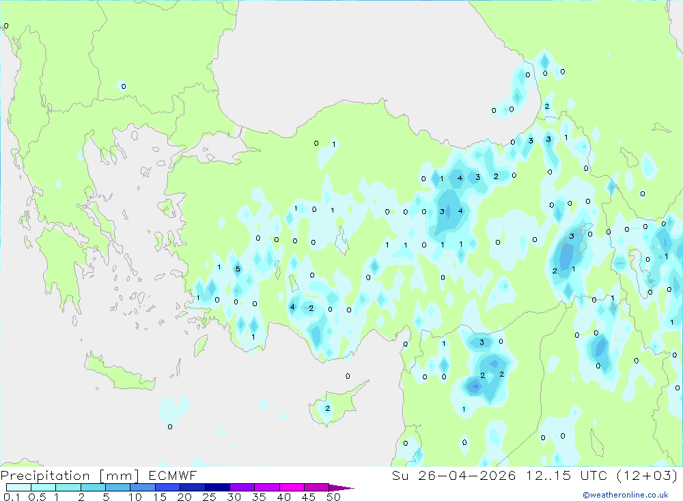Pick the dark navy swatch between 25 and 30

tap(217, 487)
